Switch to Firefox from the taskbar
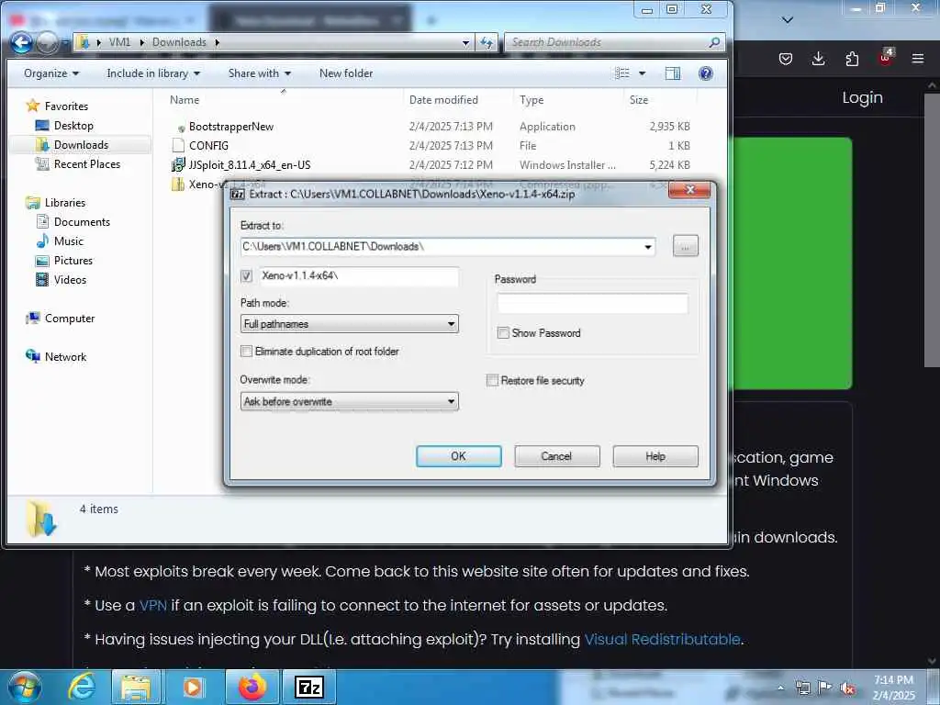Image resolution: width=940 pixels, height=705 pixels. pyautogui.click(x=252, y=687)
